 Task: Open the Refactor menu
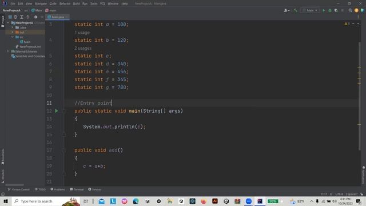point(65,4)
